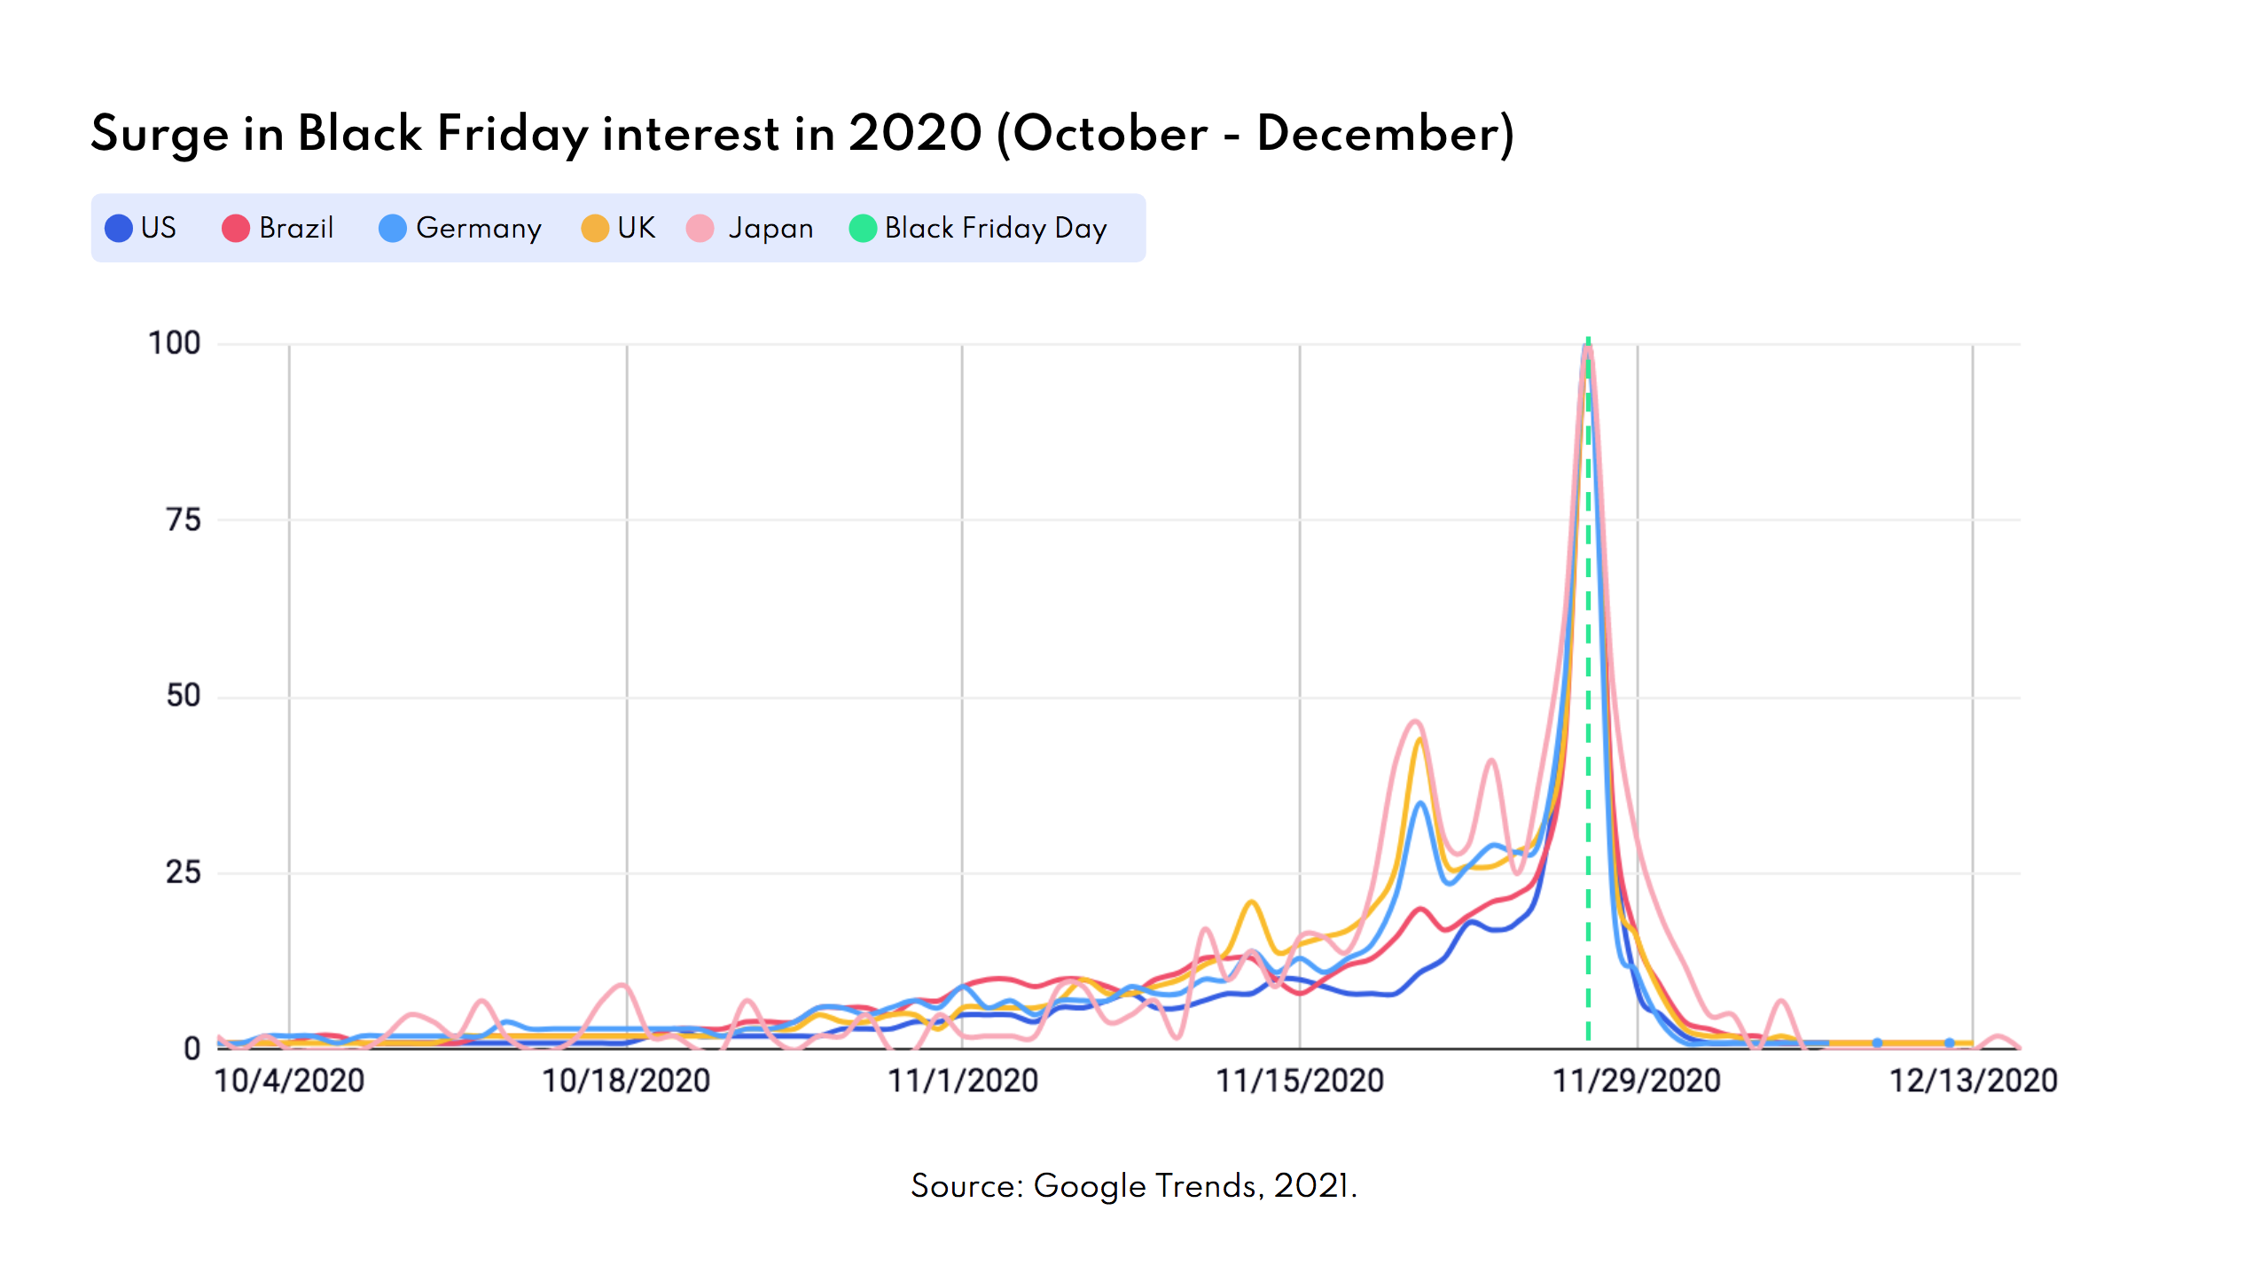Image resolution: width=2268 pixels, height=1273 pixels.
Task: Click the Brazil legend color dot
Action: [236, 229]
